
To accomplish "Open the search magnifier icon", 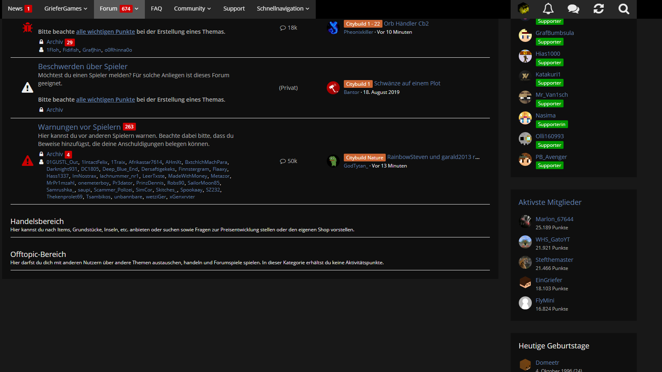I will pyautogui.click(x=624, y=9).
